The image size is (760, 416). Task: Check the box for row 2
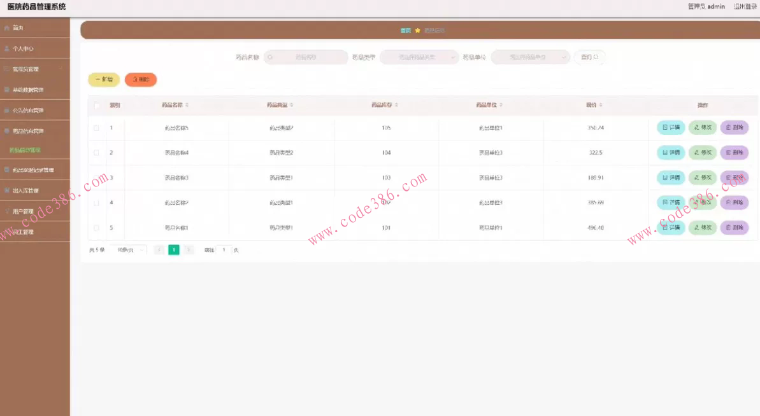click(96, 153)
